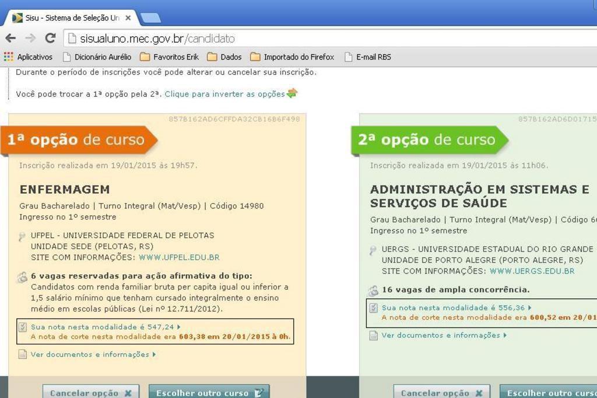Click Cancelar opção for the 1ª opção
The width and height of the screenshot is (597, 398).
tap(91, 392)
